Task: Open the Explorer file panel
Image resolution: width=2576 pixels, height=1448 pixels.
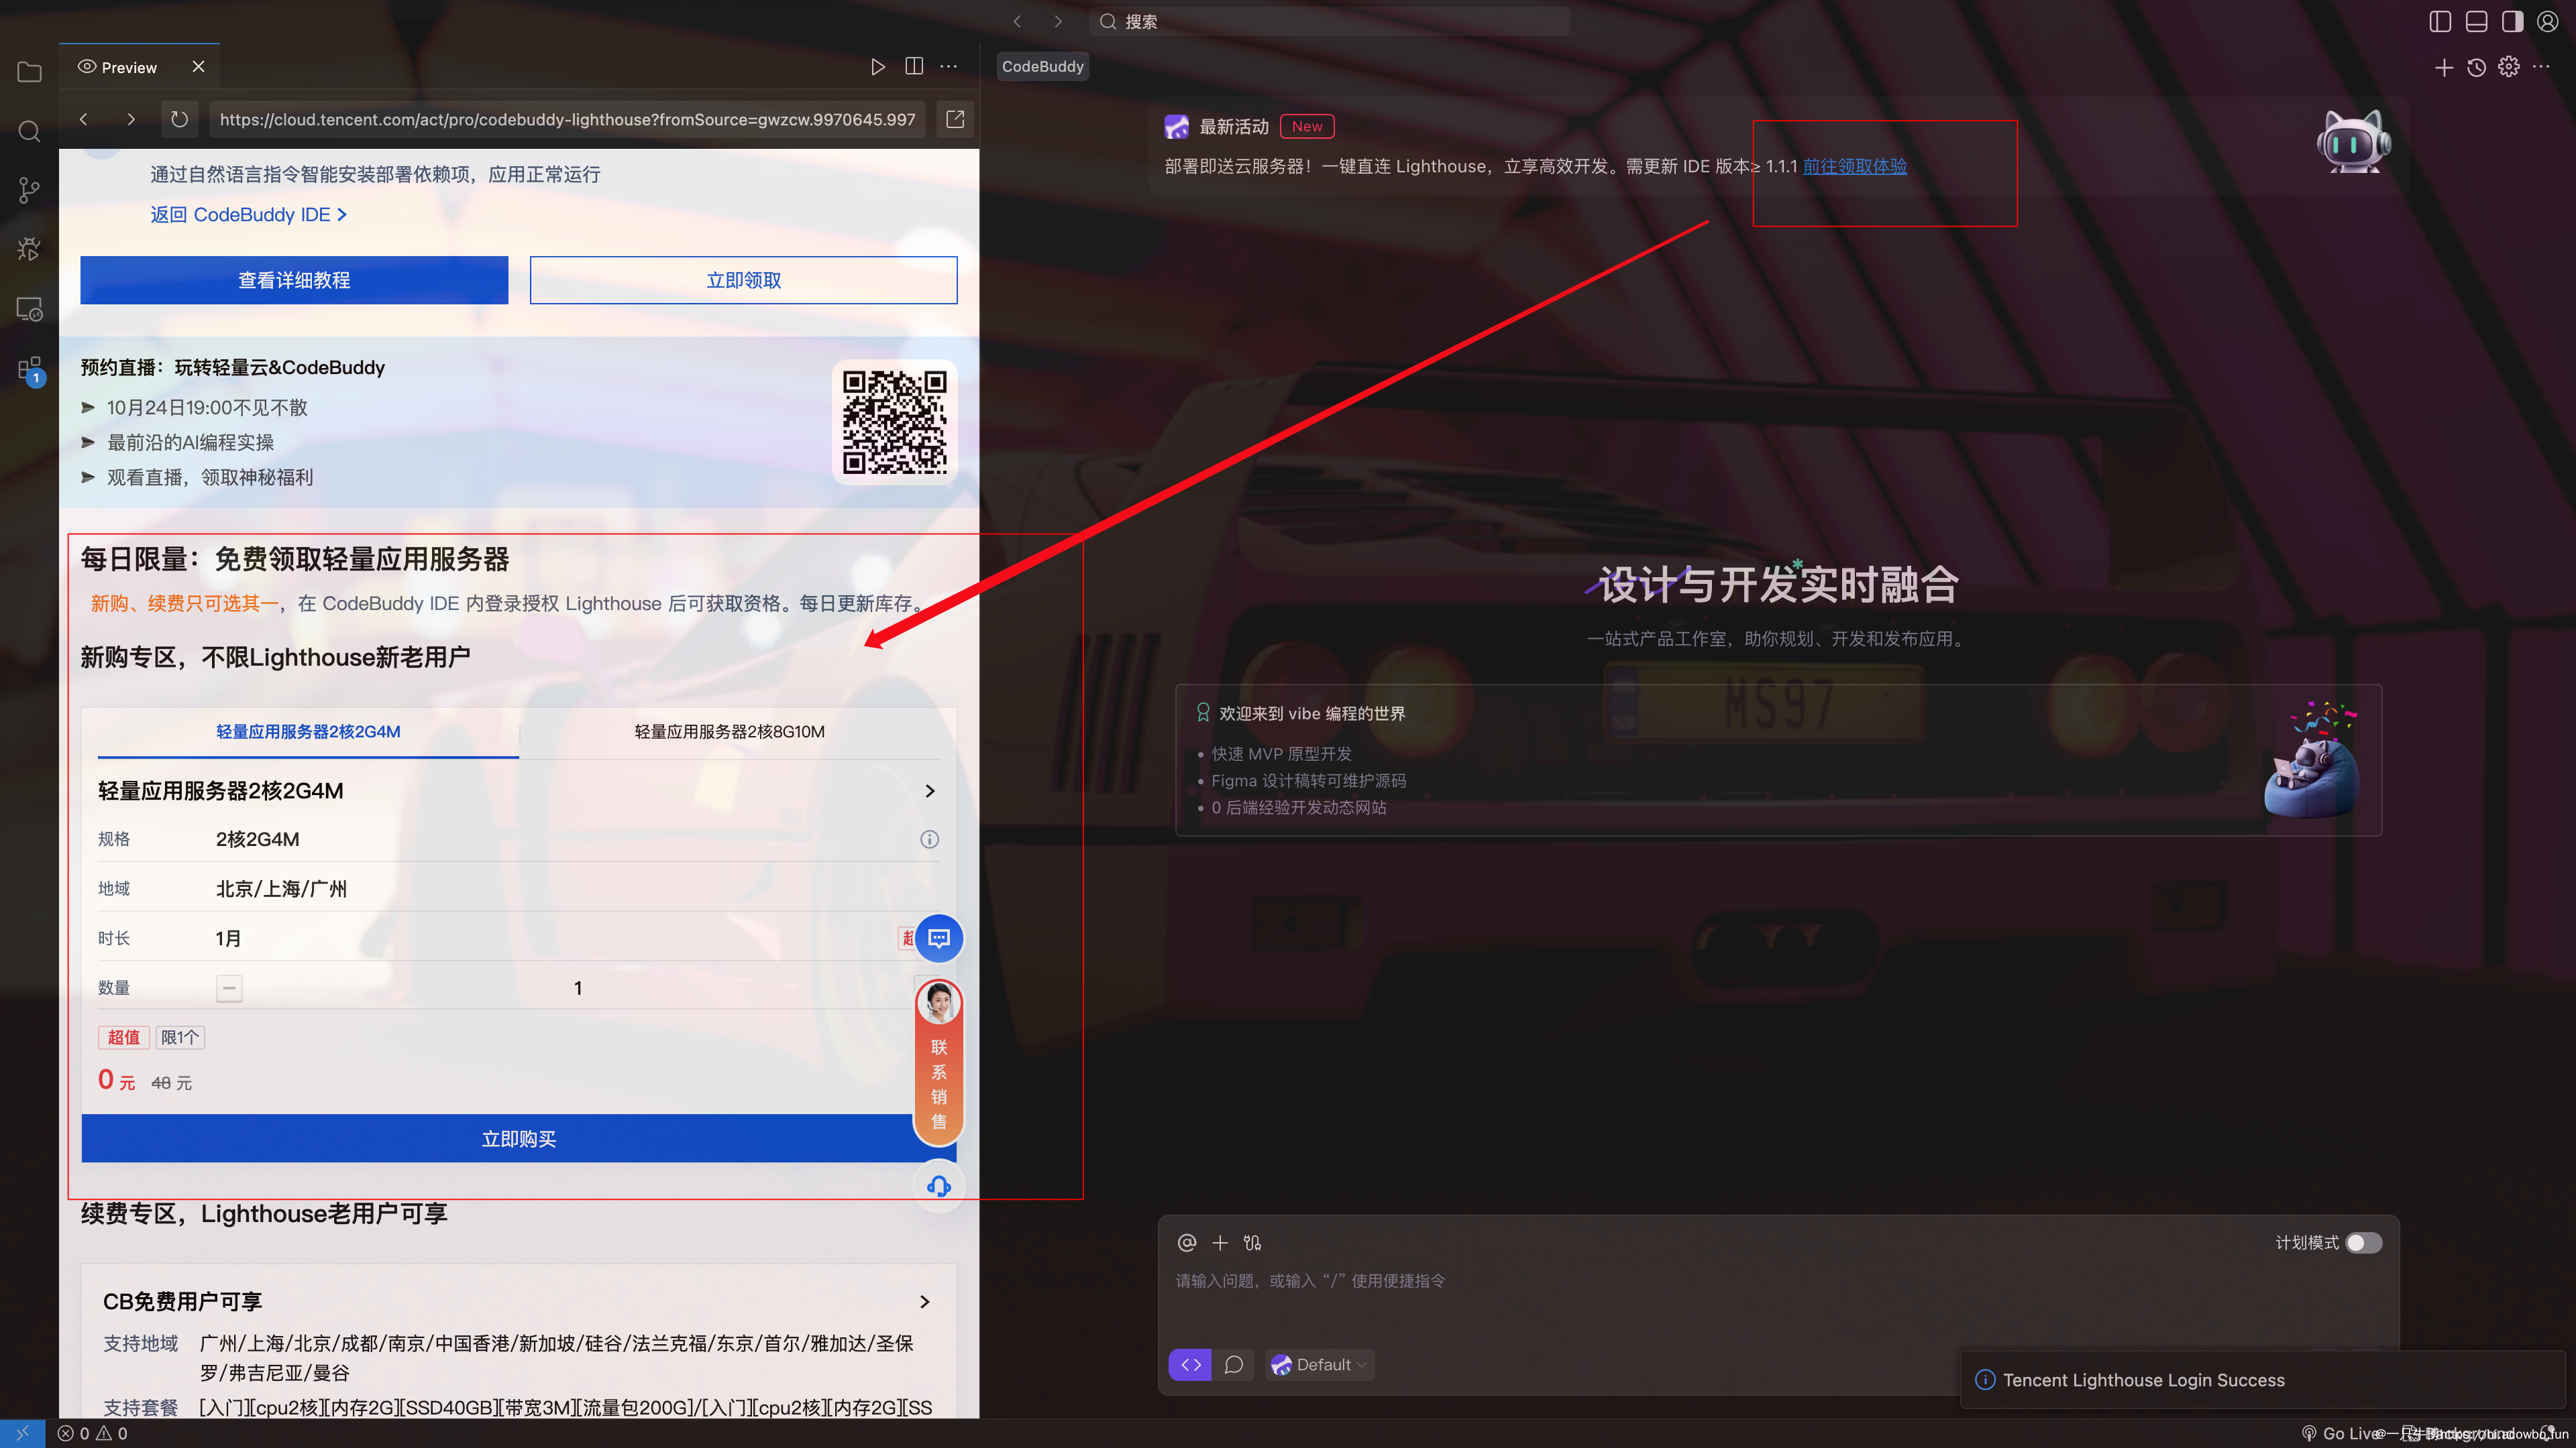Action: pos(29,71)
